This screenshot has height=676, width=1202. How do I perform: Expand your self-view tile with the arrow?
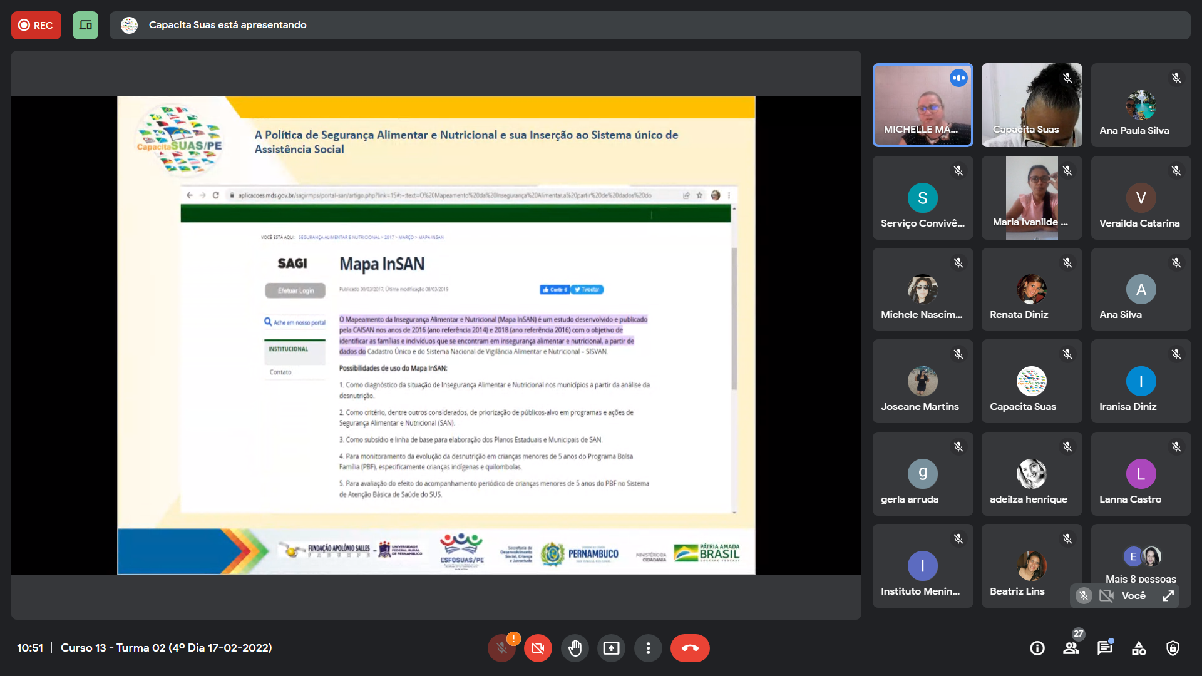click(x=1168, y=596)
